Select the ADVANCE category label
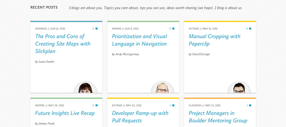Viewport: 286px width, 127px height. coord(41,29)
